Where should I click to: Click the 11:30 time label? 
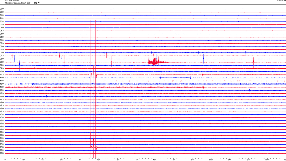pos(2,81)
